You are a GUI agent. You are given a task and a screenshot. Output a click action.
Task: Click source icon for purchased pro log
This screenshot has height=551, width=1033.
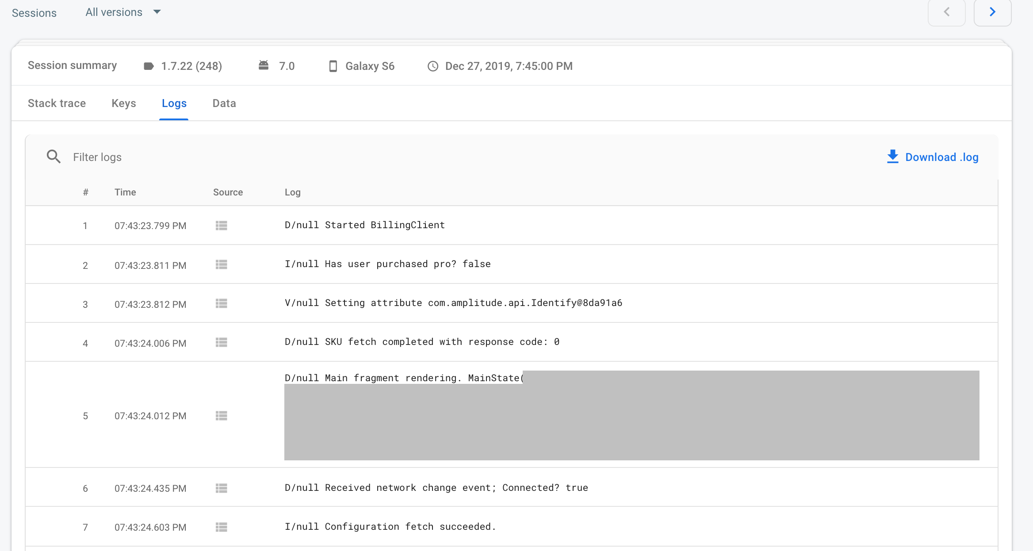point(221,264)
